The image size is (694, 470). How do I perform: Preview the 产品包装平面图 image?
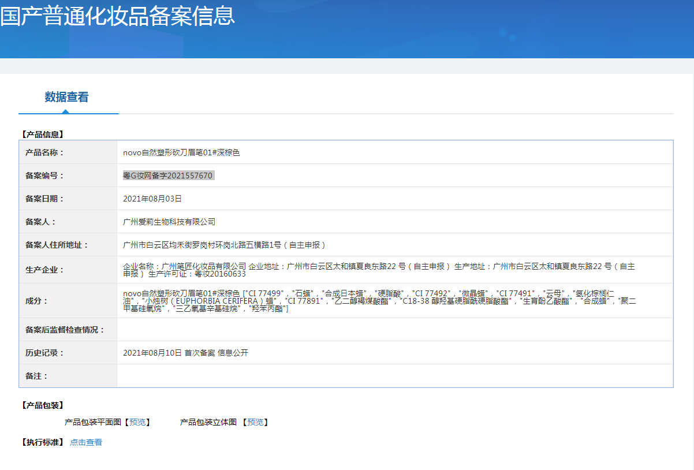click(x=137, y=422)
